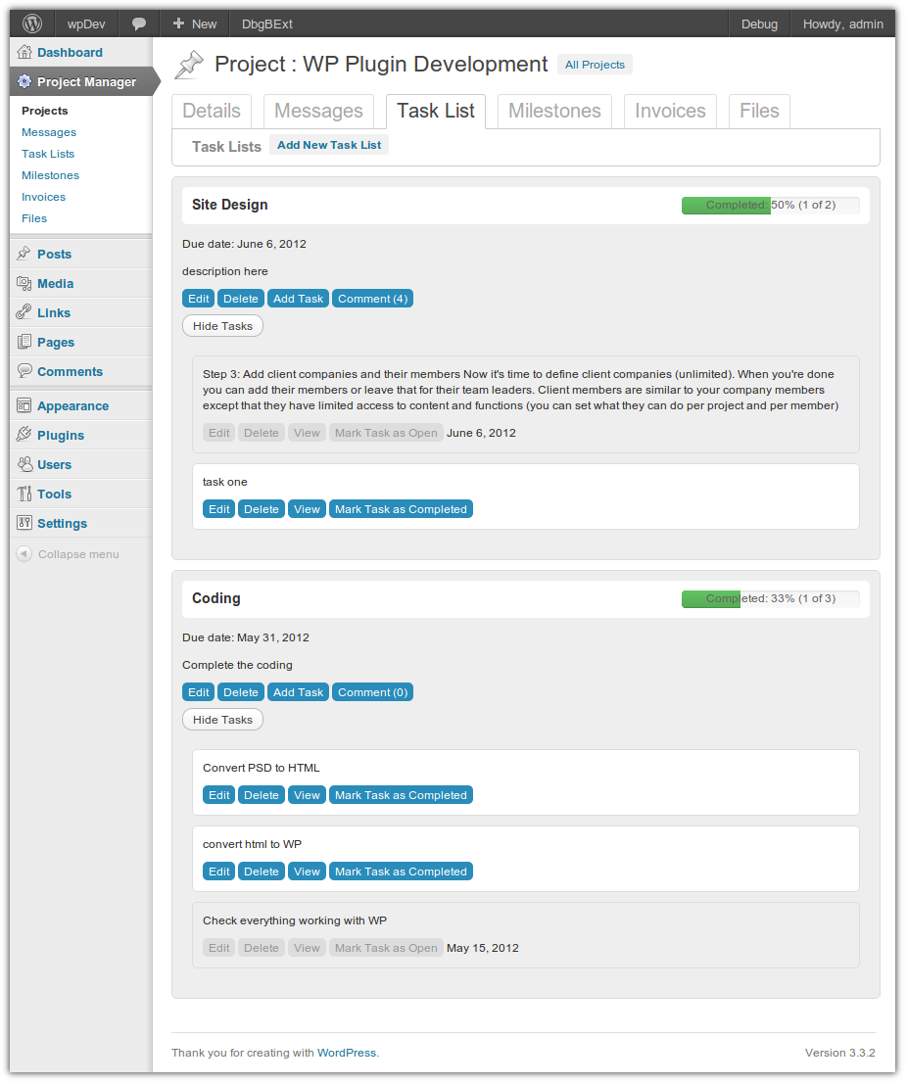Click the Add New Task List button
This screenshot has width=907, height=1084.
(x=329, y=145)
